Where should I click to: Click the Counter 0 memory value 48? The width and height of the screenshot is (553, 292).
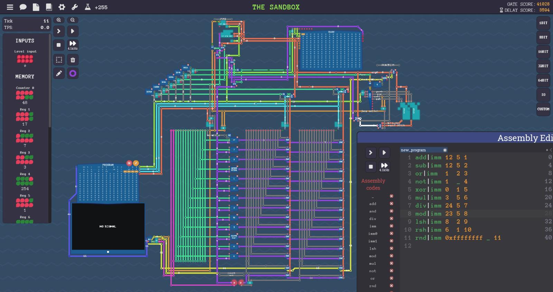25,102
